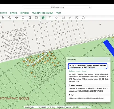Click the printer icon in toolbar
The width and height of the screenshot is (114, 109).
pyautogui.click(x=83, y=18)
